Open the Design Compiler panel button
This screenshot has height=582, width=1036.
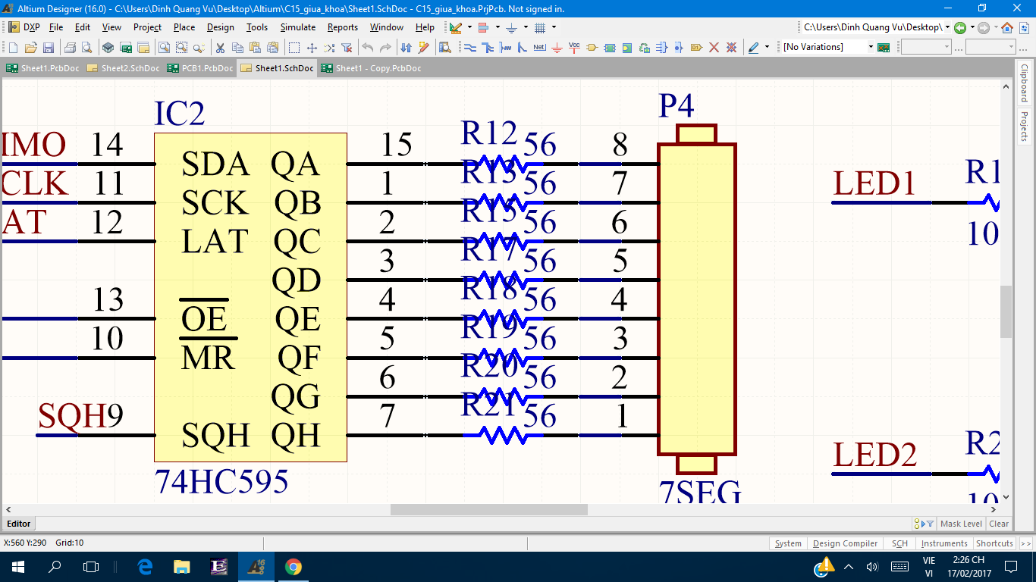(845, 543)
